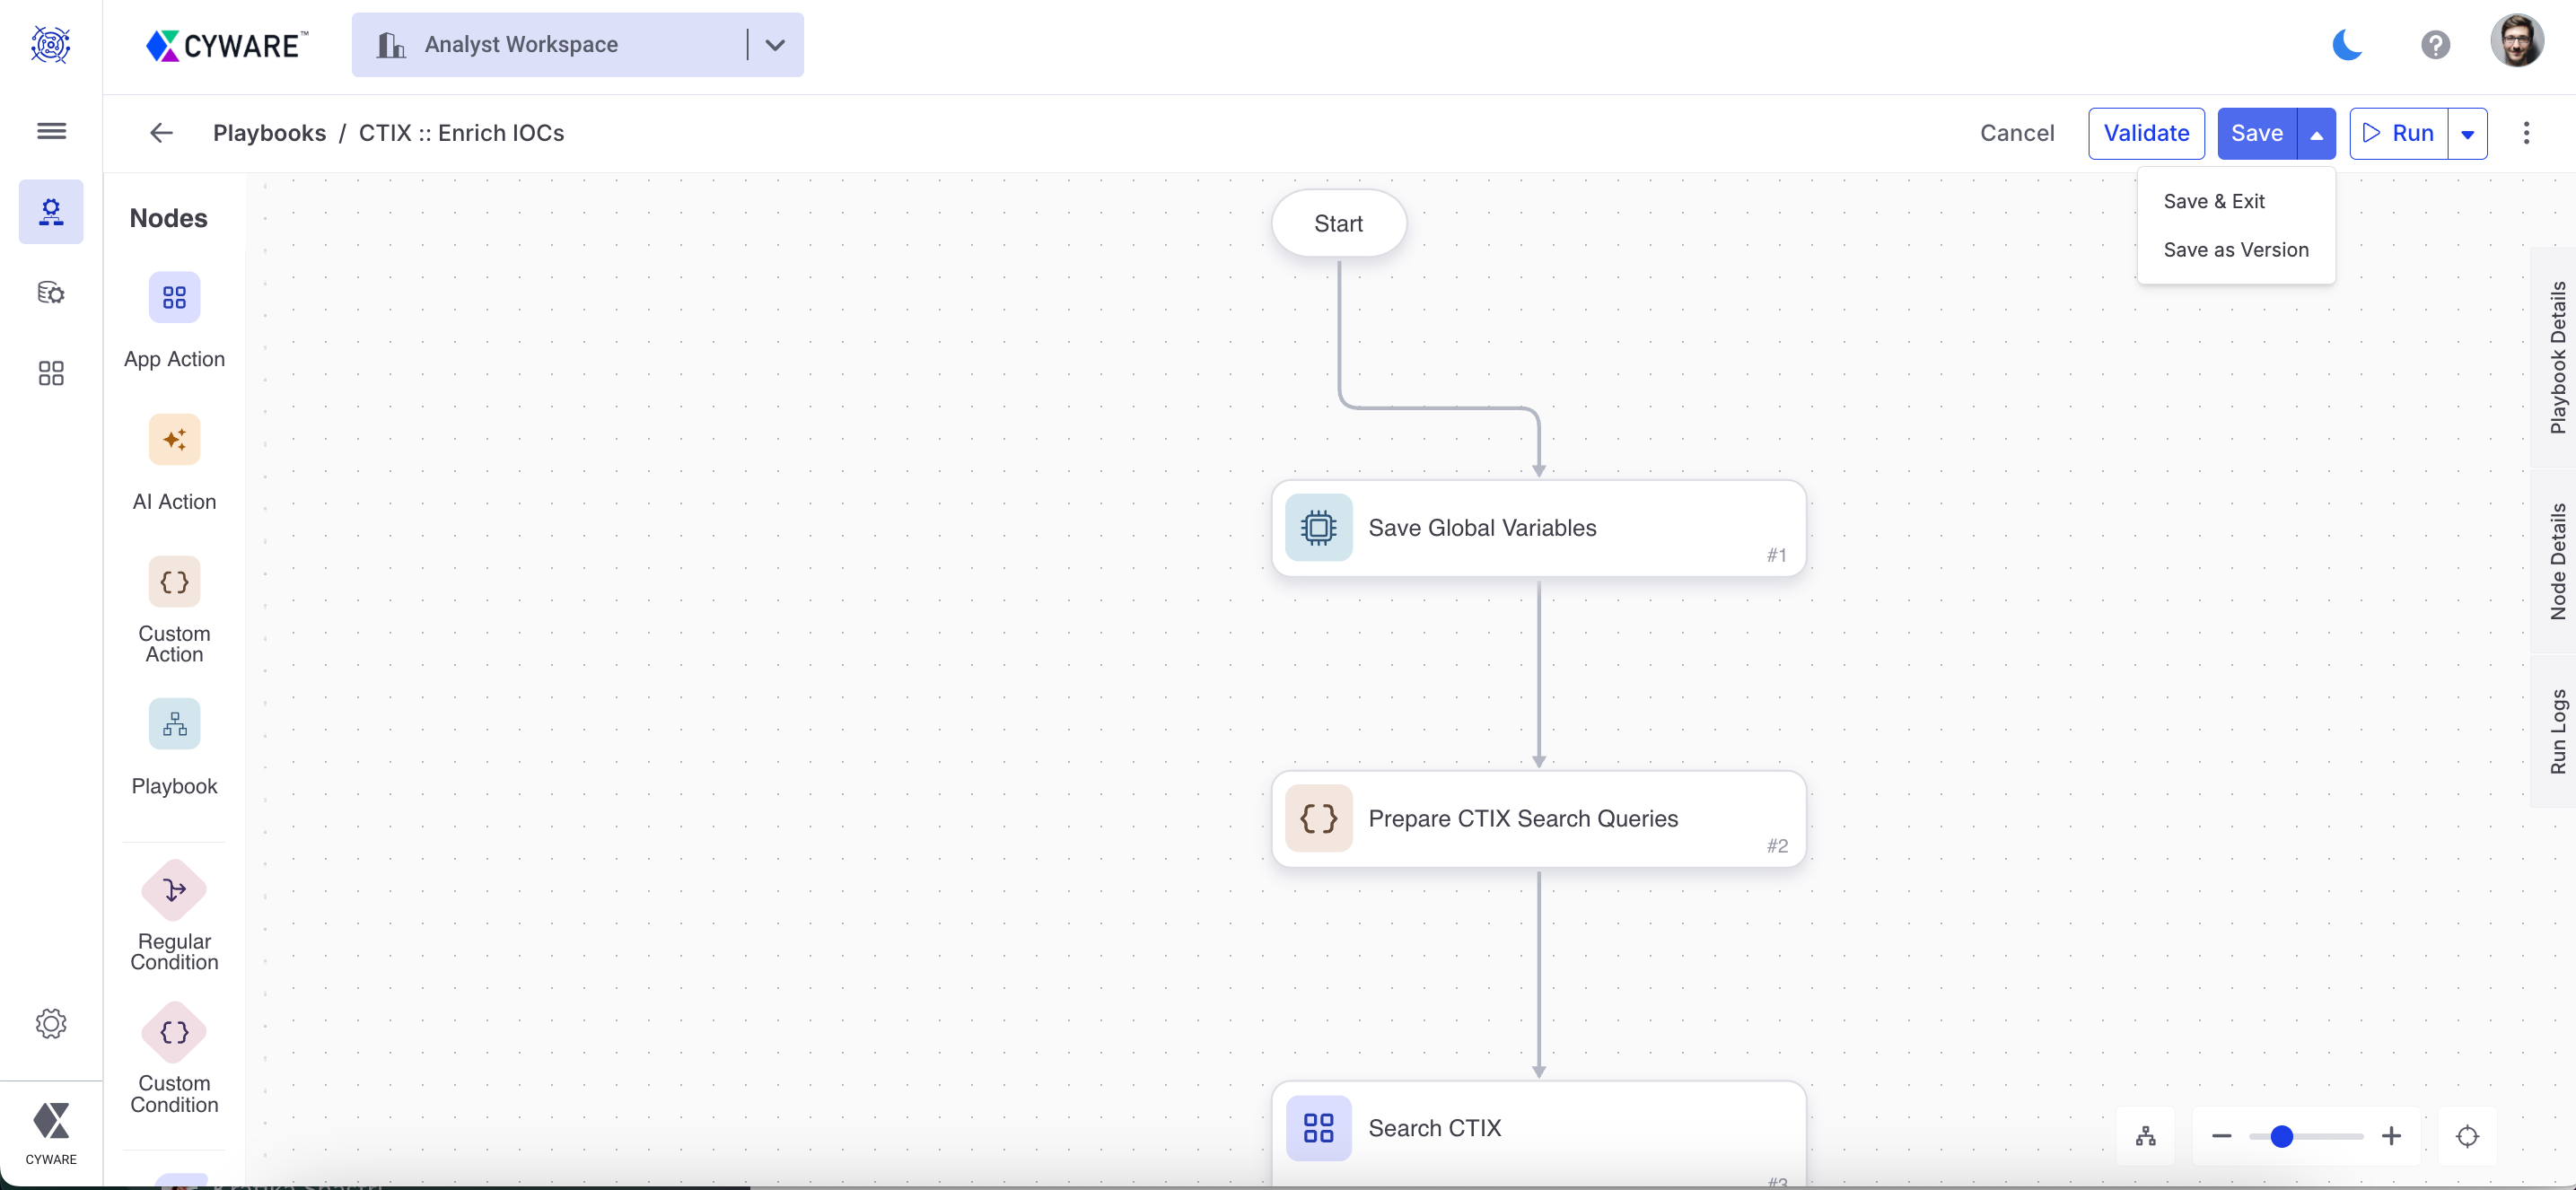Click the auto-arrange layout icon
The width and height of the screenshot is (2576, 1190).
[x=2145, y=1136]
